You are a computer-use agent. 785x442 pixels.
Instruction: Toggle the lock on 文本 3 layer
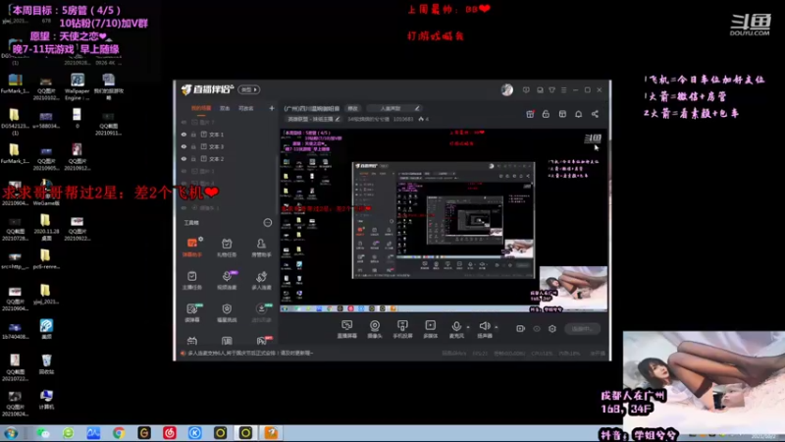[193, 146]
